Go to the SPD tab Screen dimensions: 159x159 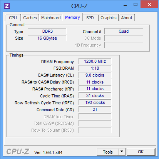tap(90, 18)
